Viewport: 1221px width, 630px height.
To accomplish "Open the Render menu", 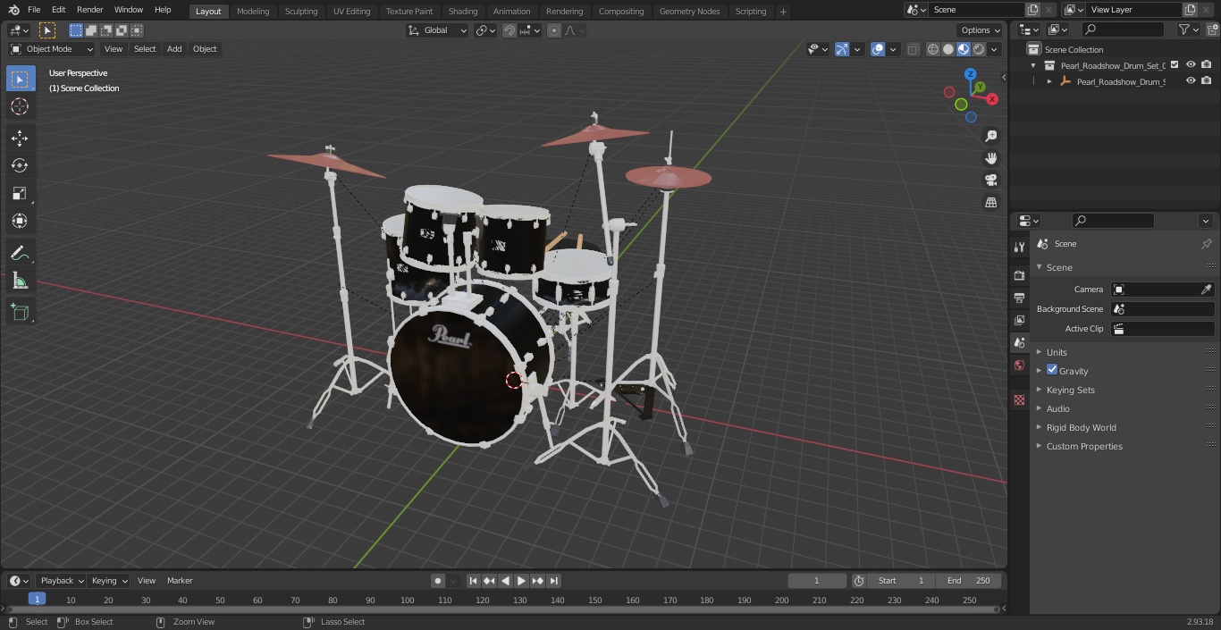I will [89, 10].
